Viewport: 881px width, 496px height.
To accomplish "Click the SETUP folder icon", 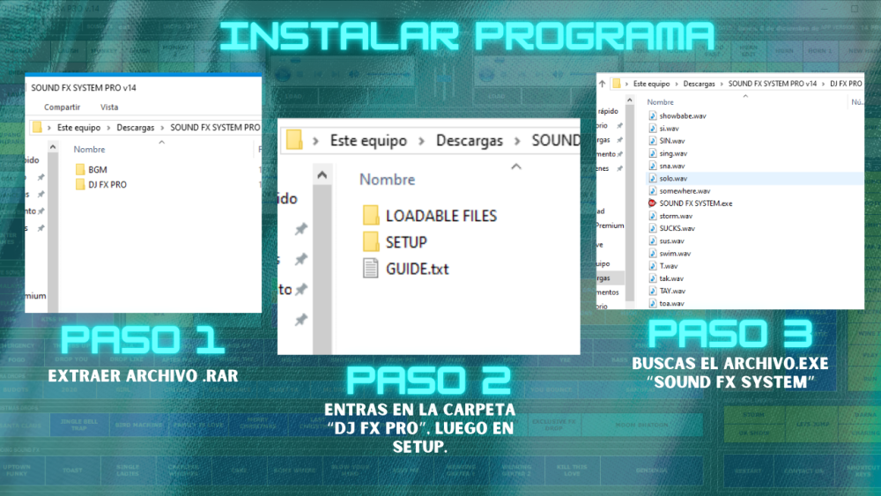I will (371, 242).
